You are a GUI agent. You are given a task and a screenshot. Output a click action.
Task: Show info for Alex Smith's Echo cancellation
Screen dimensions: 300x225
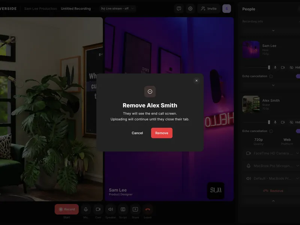pyautogui.click(x=271, y=131)
